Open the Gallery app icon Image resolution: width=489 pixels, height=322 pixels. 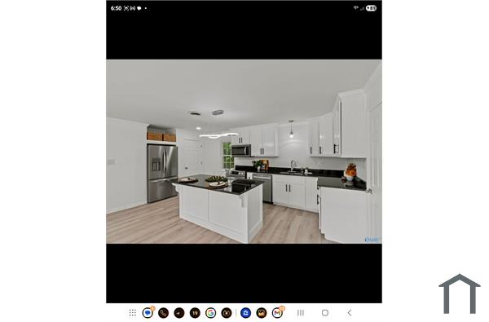[x=262, y=313]
